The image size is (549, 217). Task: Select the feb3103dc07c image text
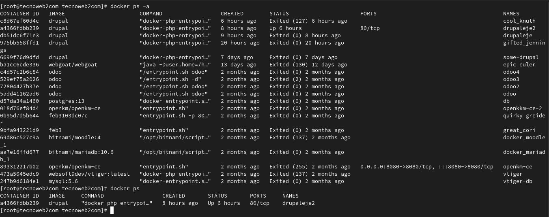pos(68,116)
